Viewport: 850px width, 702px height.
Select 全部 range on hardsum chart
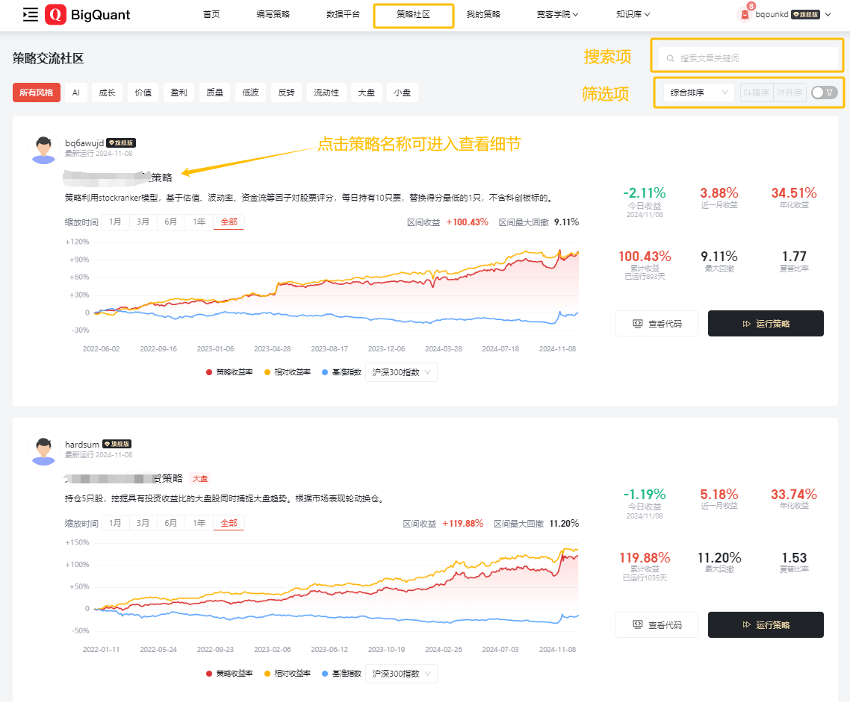[x=229, y=523]
